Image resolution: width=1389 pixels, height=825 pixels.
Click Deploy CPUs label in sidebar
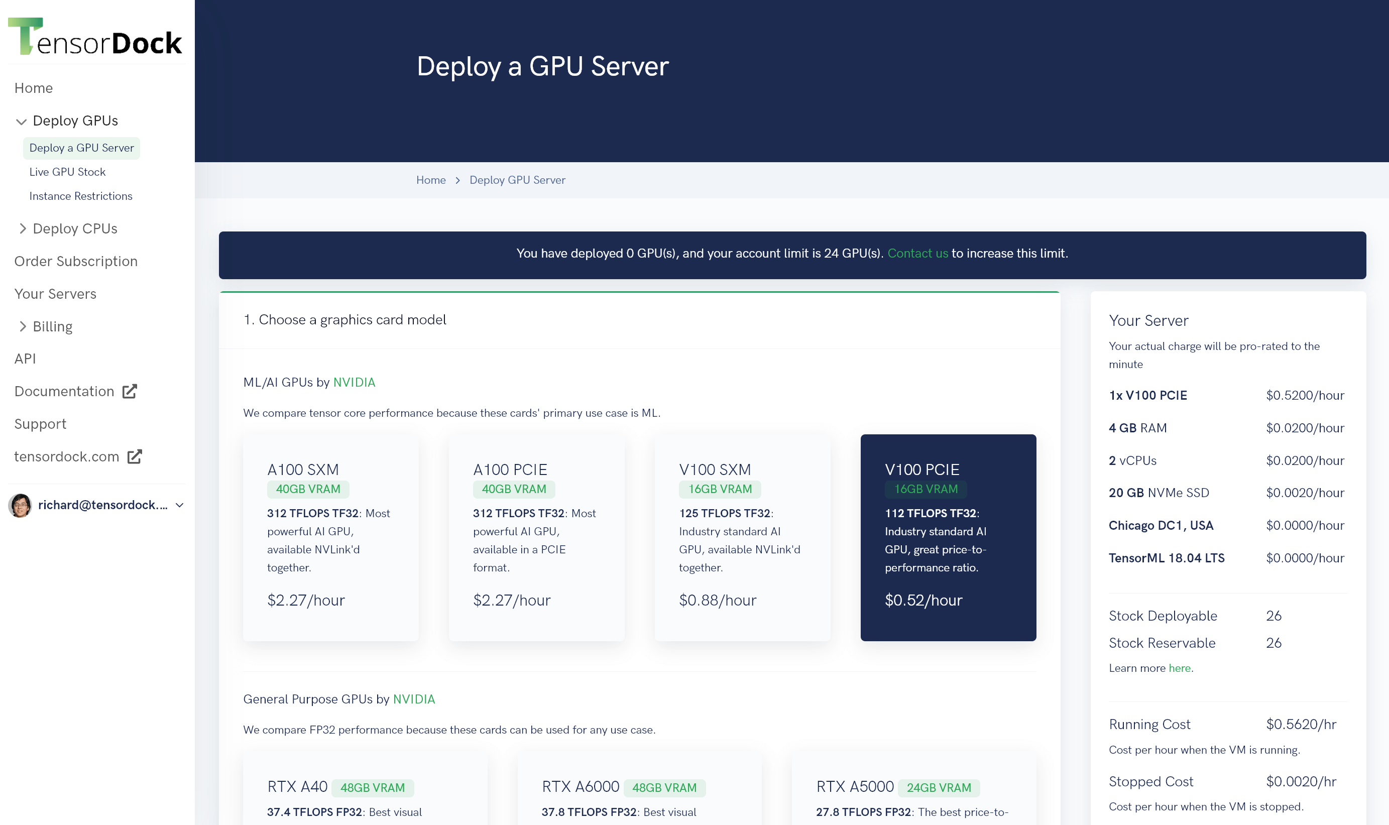coord(75,228)
